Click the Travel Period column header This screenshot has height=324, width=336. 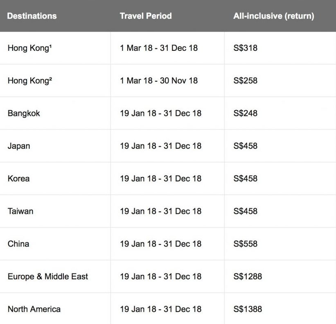point(146,16)
